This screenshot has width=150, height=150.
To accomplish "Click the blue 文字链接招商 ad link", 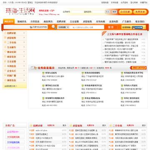I will (13, 142).
